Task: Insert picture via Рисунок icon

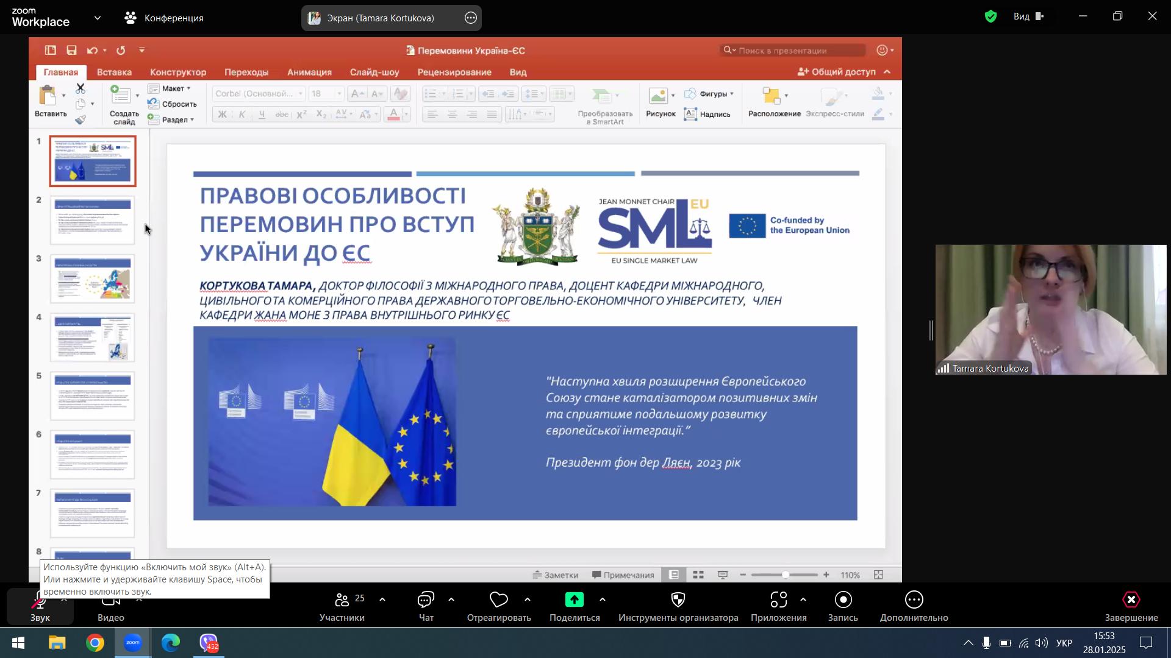Action: (658, 96)
